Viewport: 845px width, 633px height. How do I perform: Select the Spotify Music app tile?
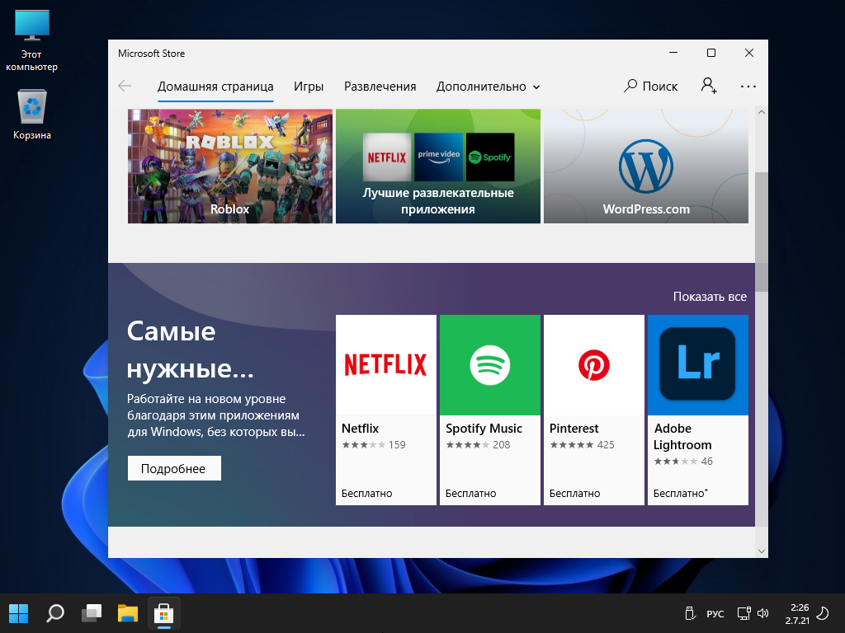coord(489,410)
